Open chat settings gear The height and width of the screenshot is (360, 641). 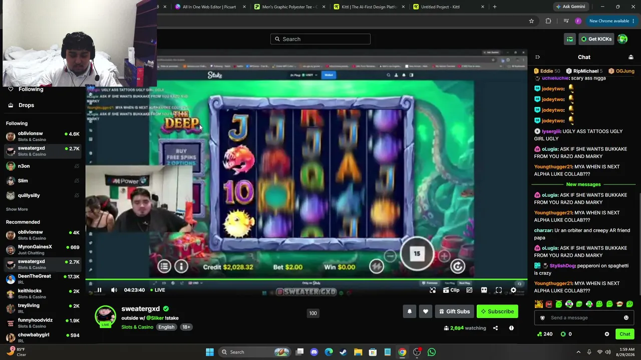pos(607,334)
